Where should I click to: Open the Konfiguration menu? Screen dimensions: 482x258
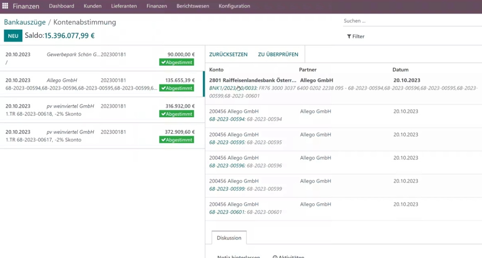point(234,6)
